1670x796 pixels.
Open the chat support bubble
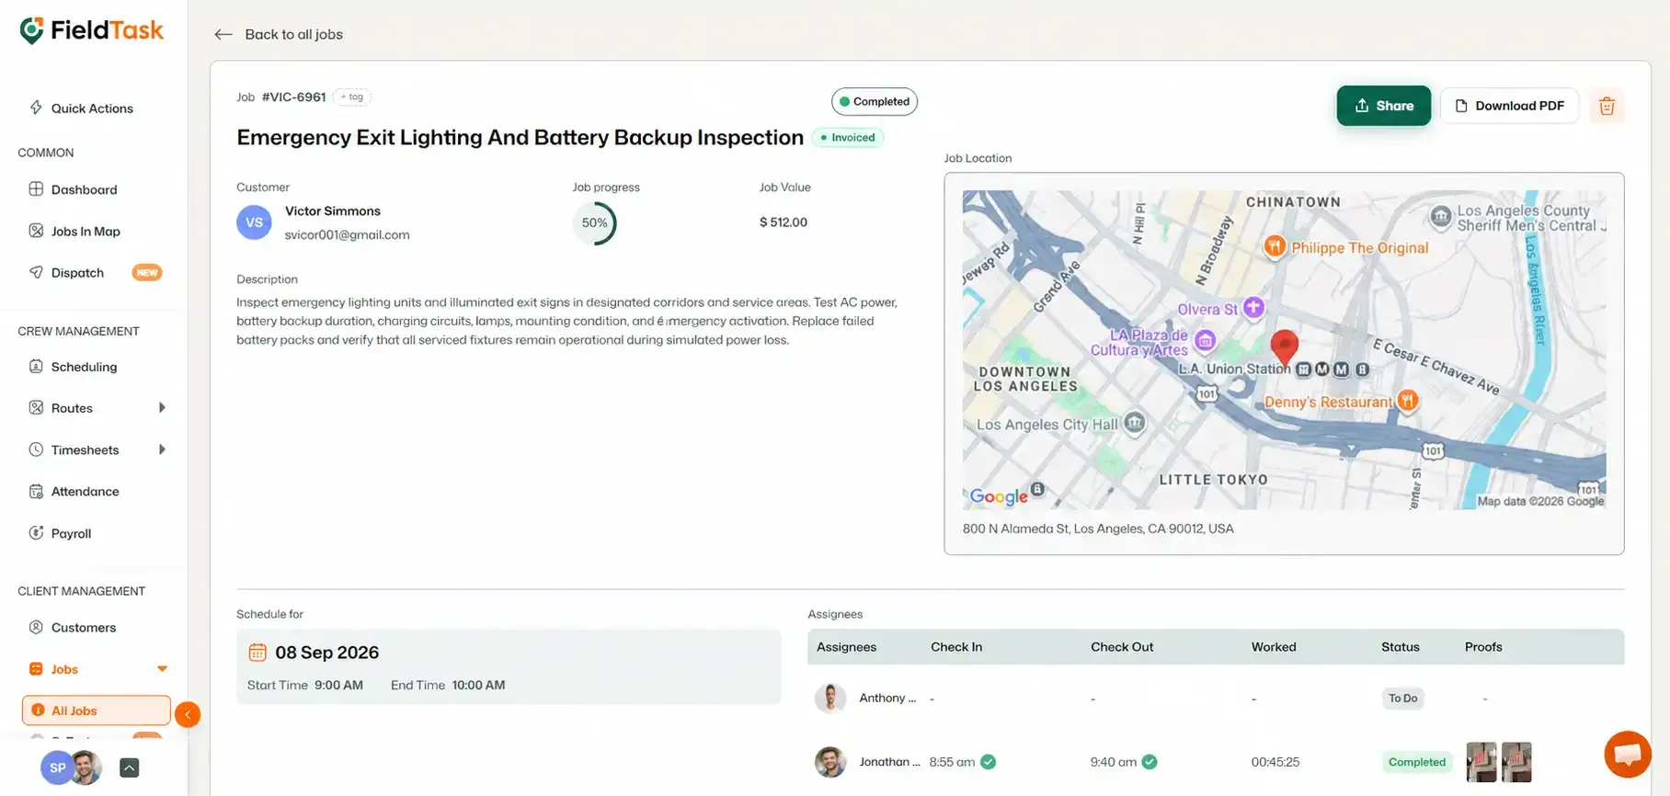point(1628,755)
